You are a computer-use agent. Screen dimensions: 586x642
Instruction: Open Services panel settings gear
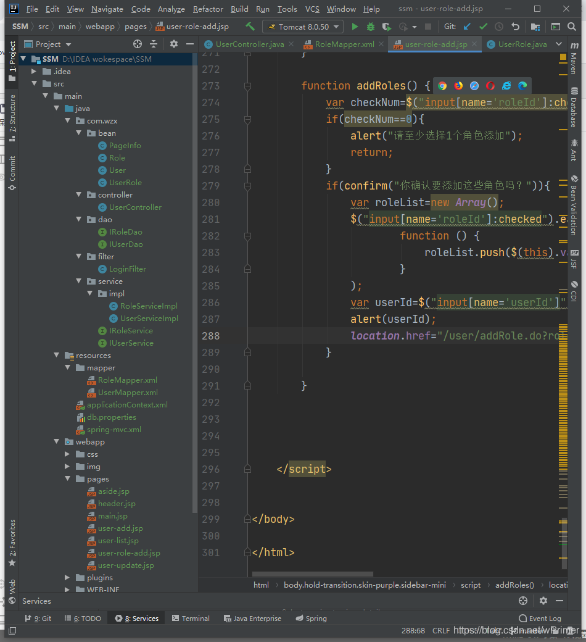pos(543,601)
